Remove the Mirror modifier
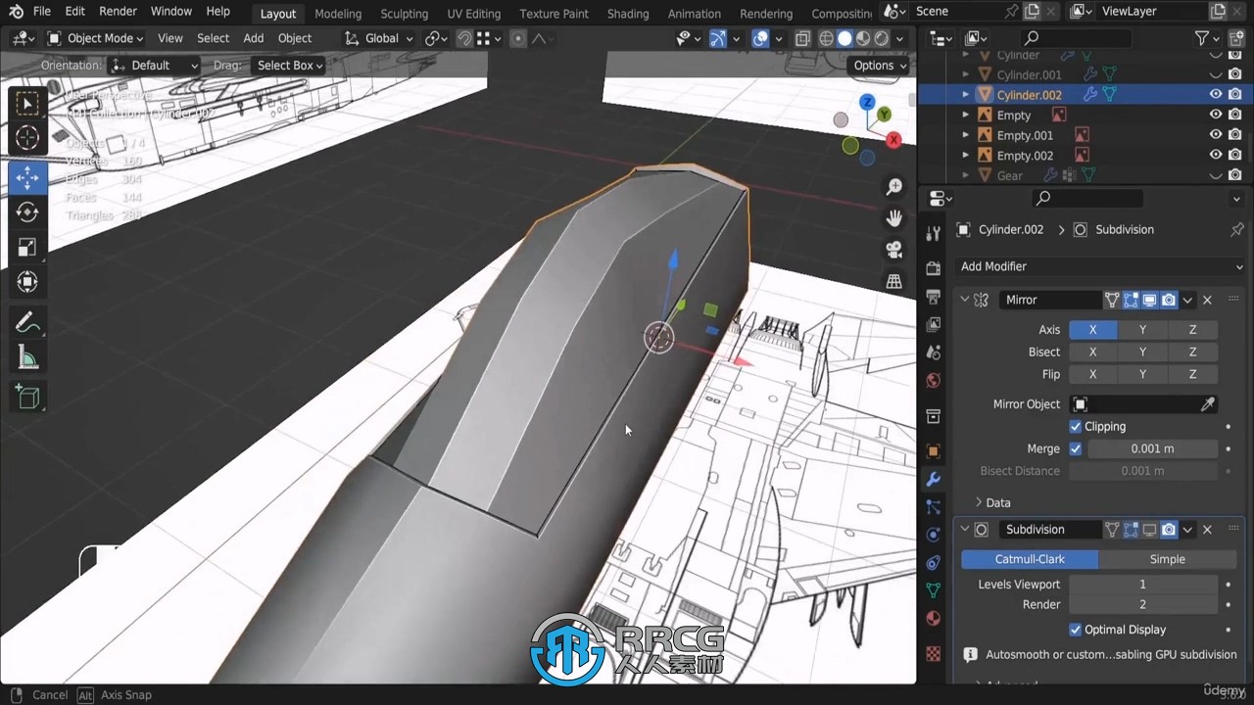This screenshot has height=705, width=1254. [1207, 300]
